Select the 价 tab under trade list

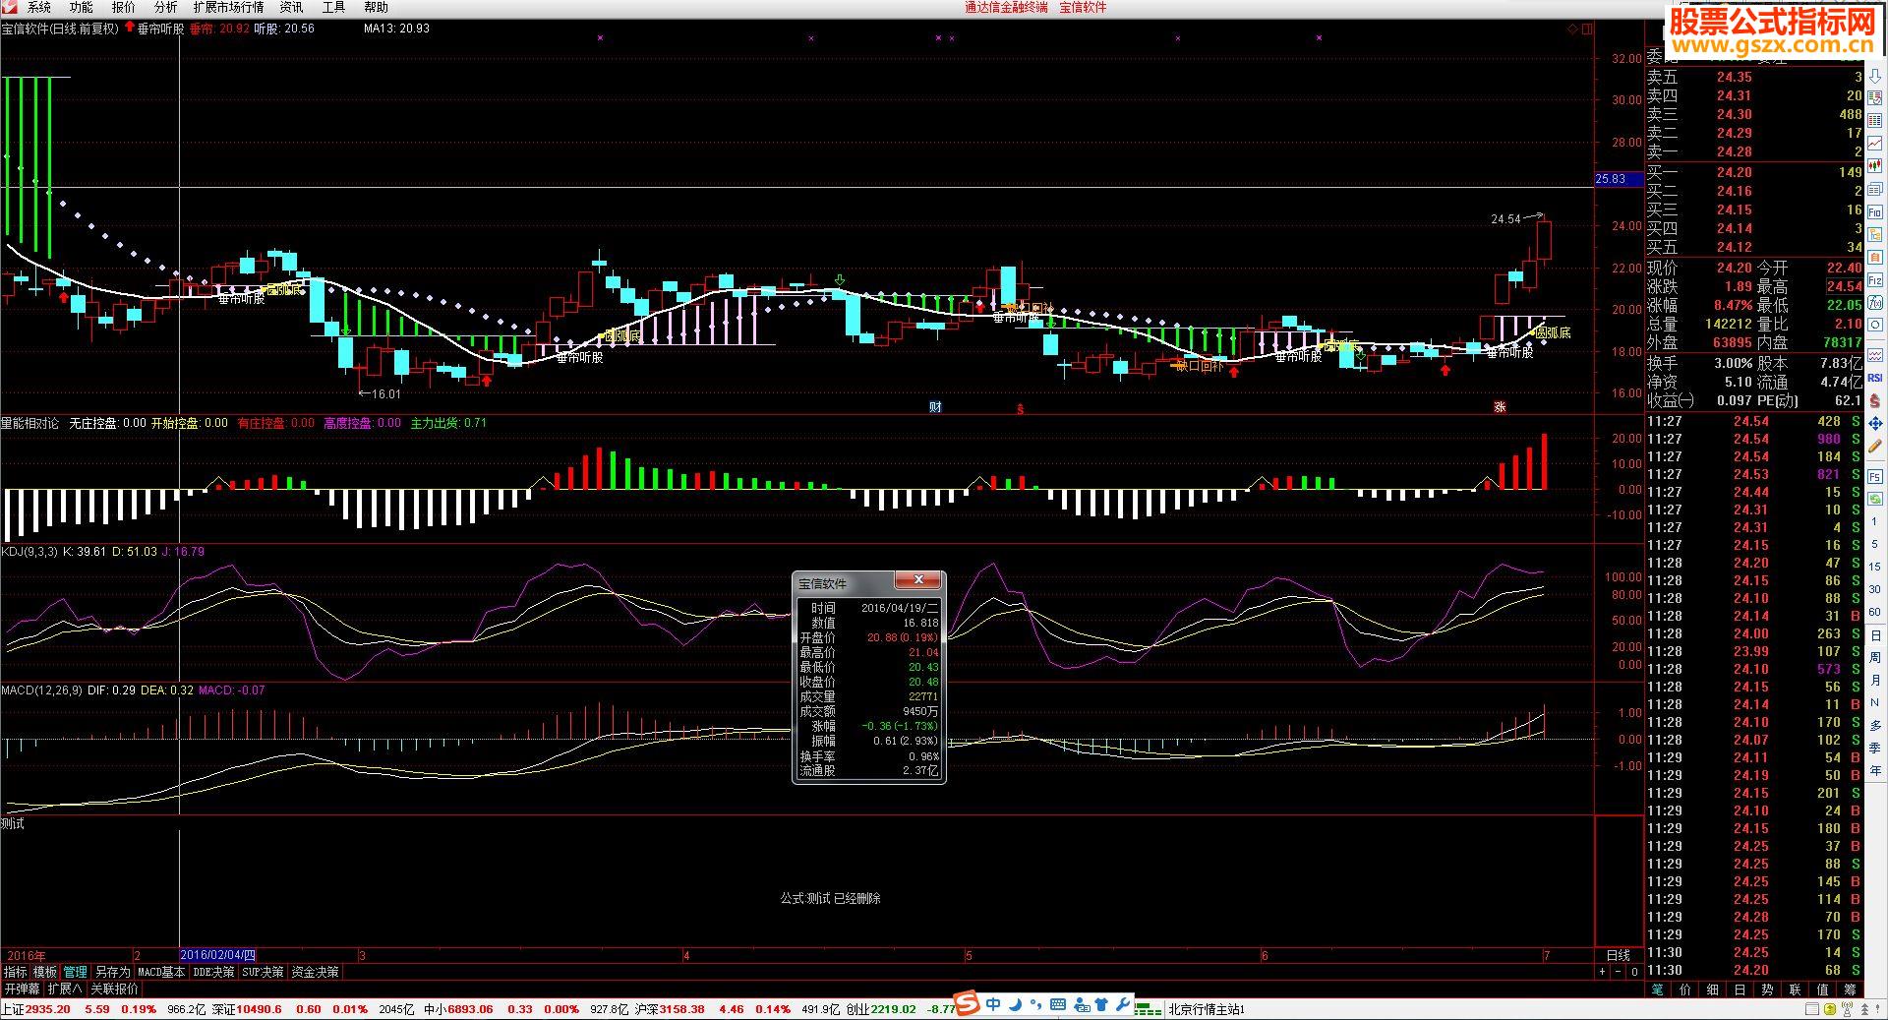point(1685,990)
